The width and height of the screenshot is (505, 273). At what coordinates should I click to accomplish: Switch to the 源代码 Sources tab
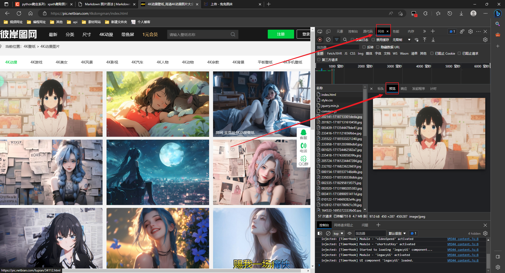pyautogui.click(x=368, y=31)
